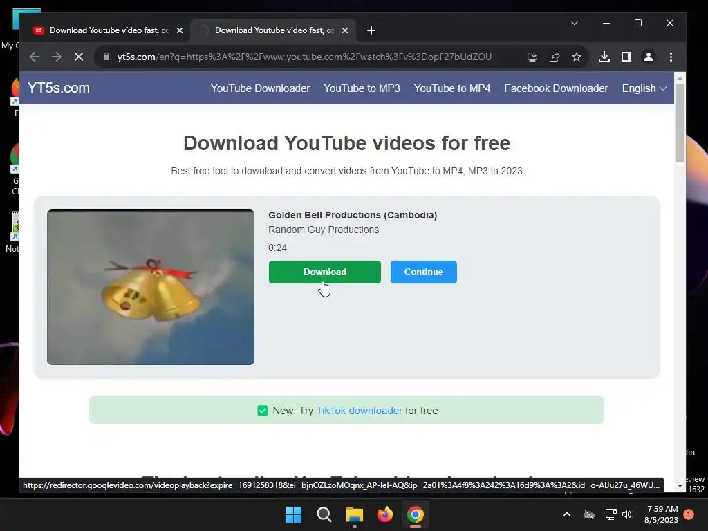The image size is (708, 531).
Task: Click the 0:24 duration text
Action: tap(278, 248)
